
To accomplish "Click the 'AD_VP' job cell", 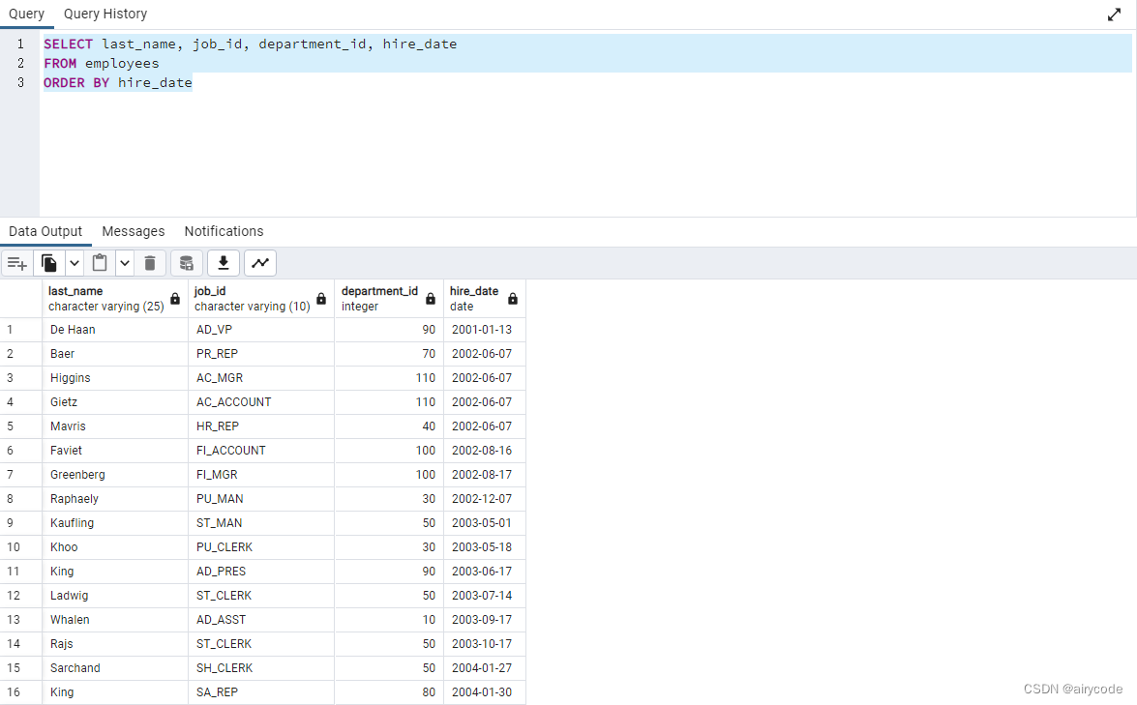I will pos(261,330).
